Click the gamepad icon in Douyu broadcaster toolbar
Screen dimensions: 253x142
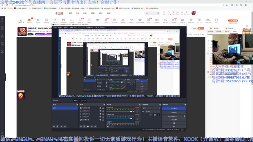[208, 20]
